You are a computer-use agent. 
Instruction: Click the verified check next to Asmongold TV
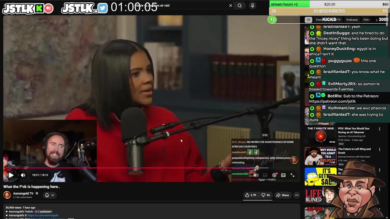[37, 193]
